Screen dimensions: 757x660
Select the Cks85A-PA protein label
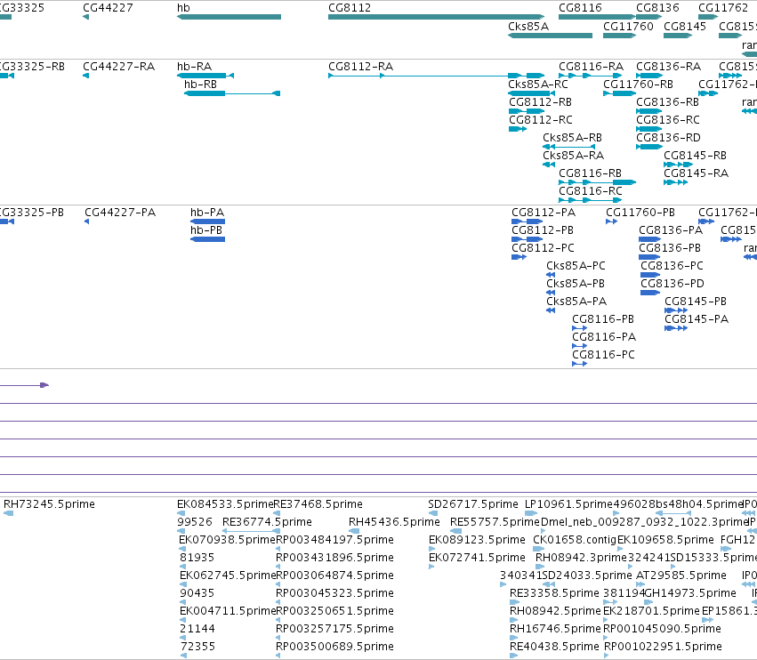click(x=576, y=302)
